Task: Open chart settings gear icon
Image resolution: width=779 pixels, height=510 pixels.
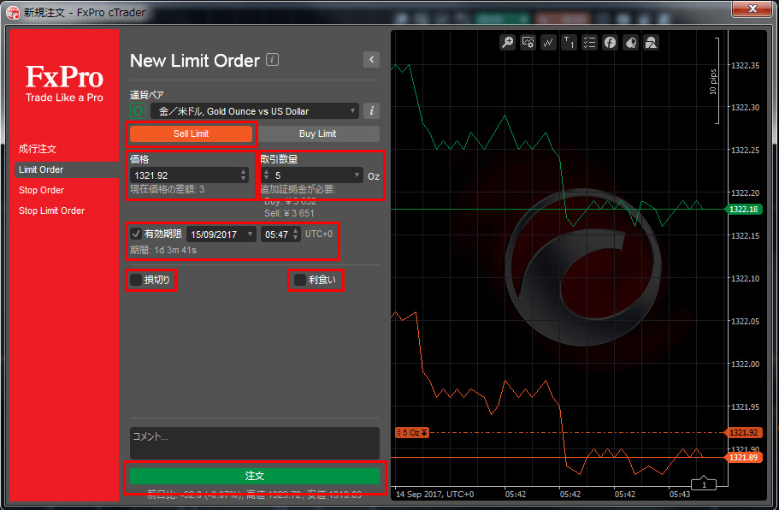Action: click(528, 43)
